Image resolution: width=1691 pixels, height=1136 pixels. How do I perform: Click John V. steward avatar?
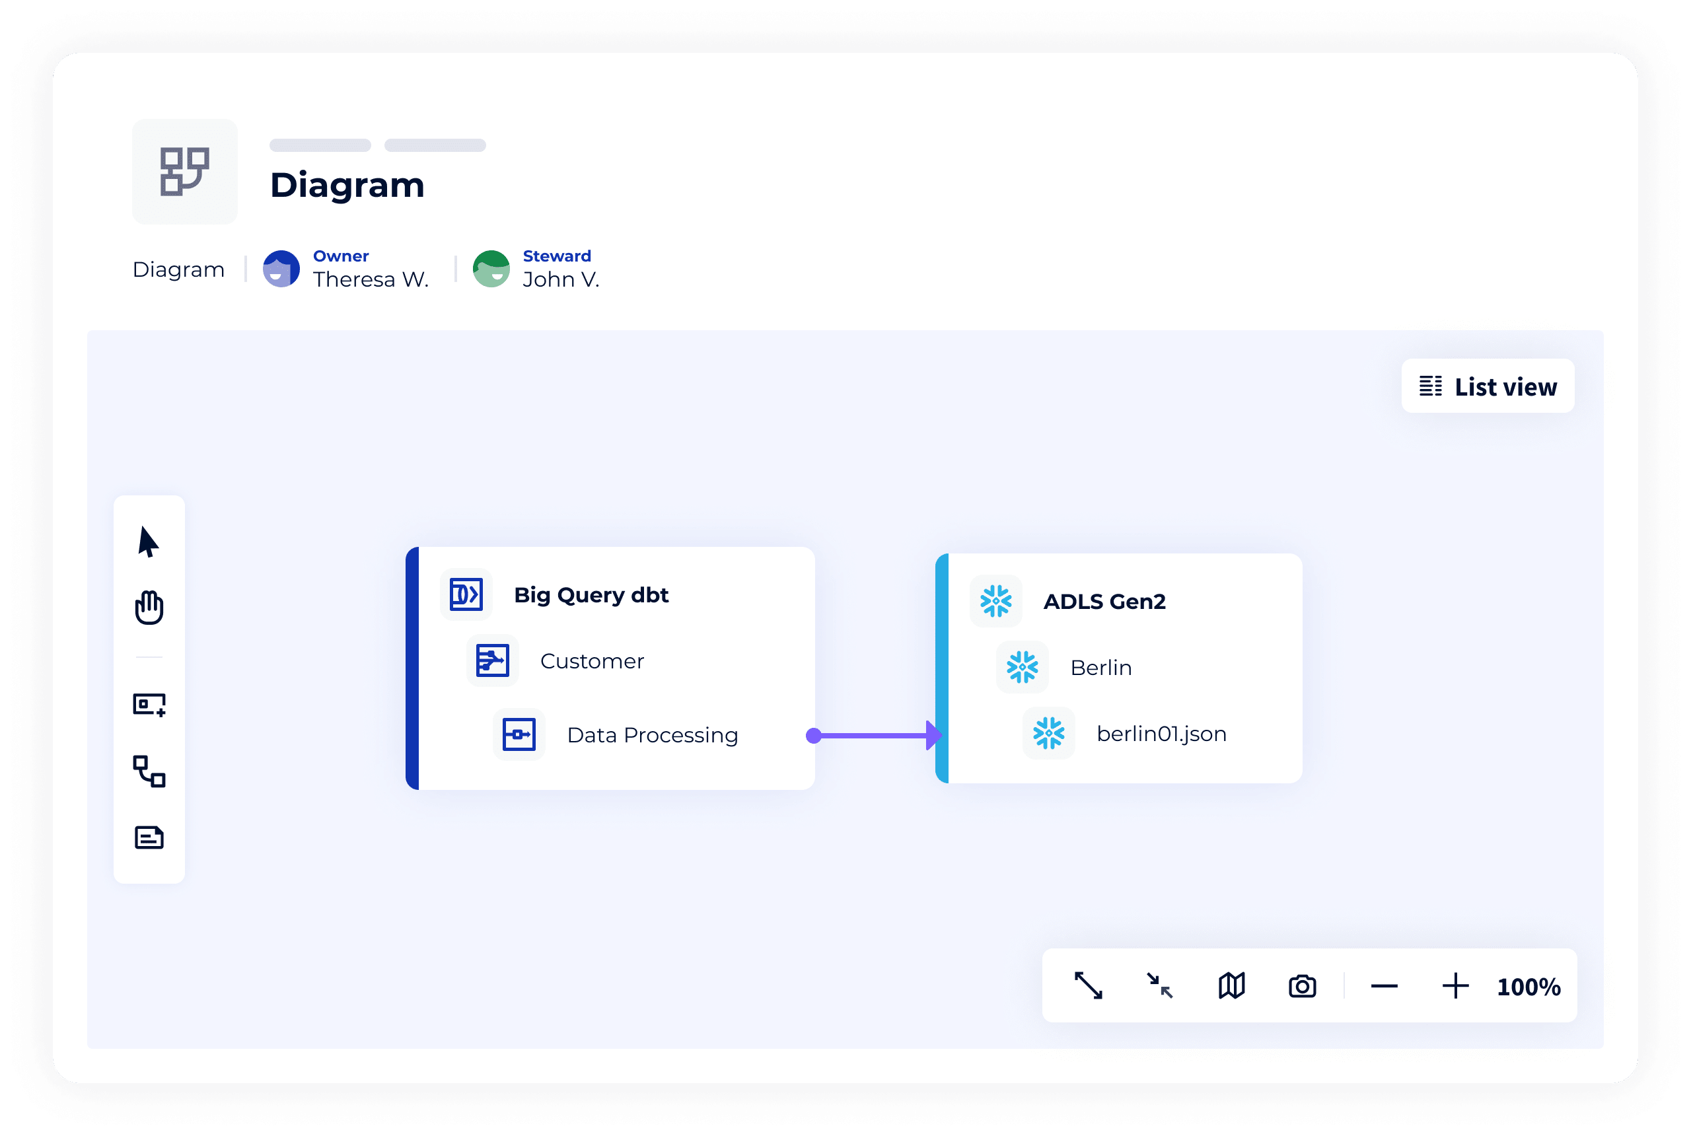(491, 269)
